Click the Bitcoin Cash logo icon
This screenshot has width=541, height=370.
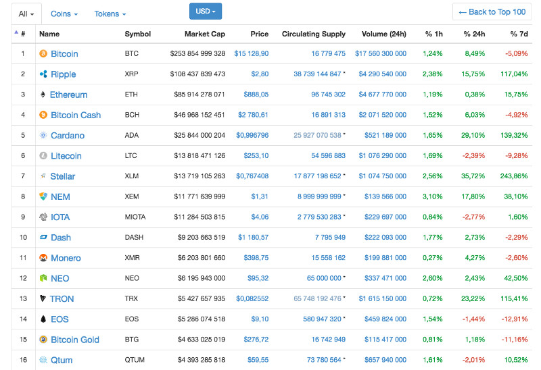coord(43,115)
